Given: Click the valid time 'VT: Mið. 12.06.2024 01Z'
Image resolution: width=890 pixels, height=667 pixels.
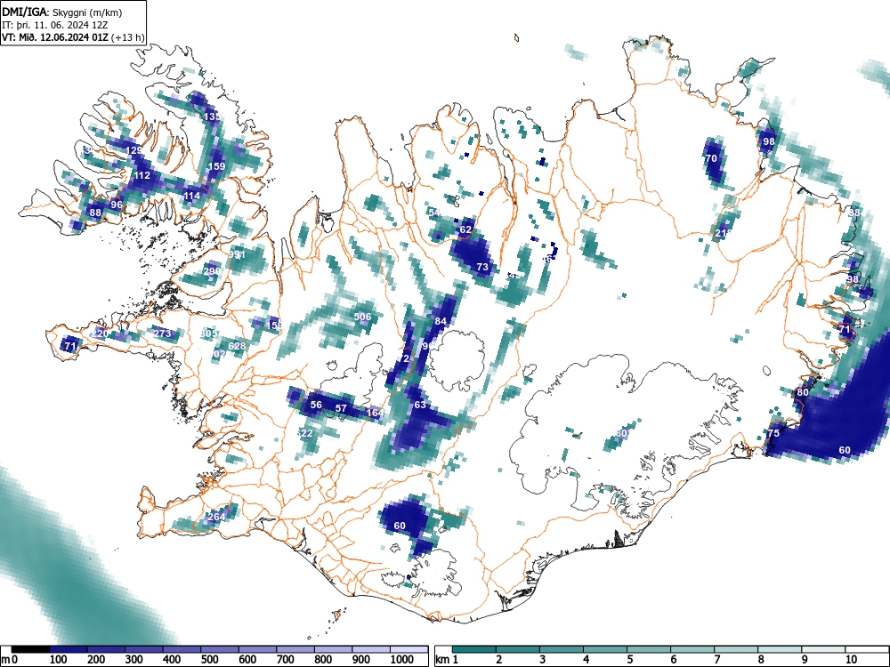Looking at the screenshot, I should click(57, 37).
